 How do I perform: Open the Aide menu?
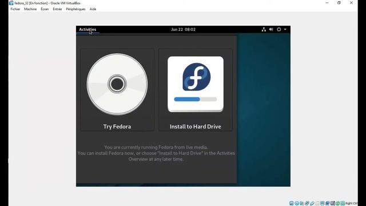93,9
